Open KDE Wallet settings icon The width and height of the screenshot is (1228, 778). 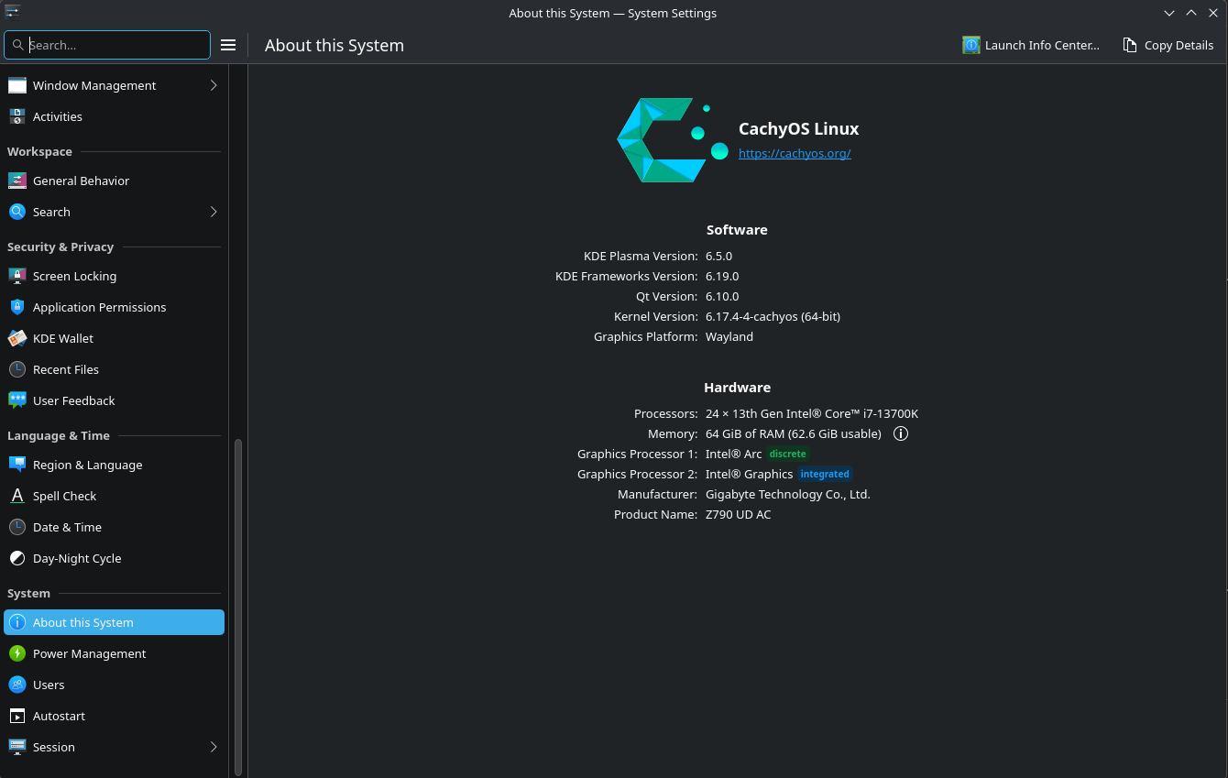(17, 338)
